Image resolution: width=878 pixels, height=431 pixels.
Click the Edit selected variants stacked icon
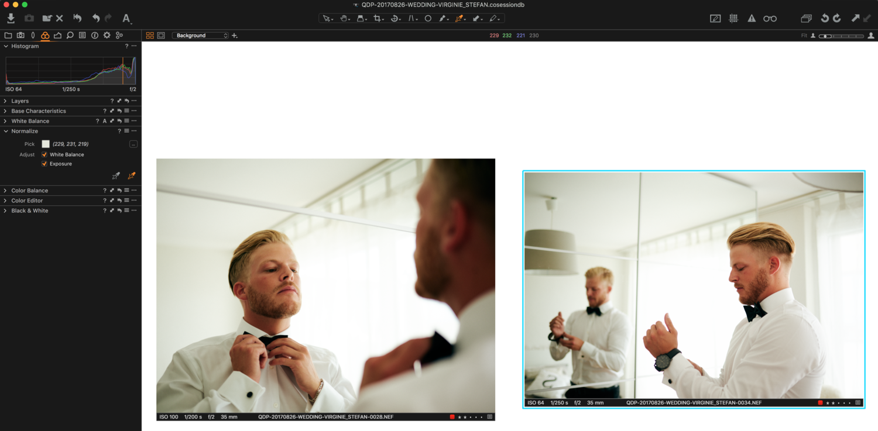[806, 18]
